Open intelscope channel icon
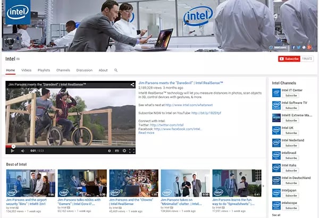Viewport: 319px width, 218px height. 276,206
